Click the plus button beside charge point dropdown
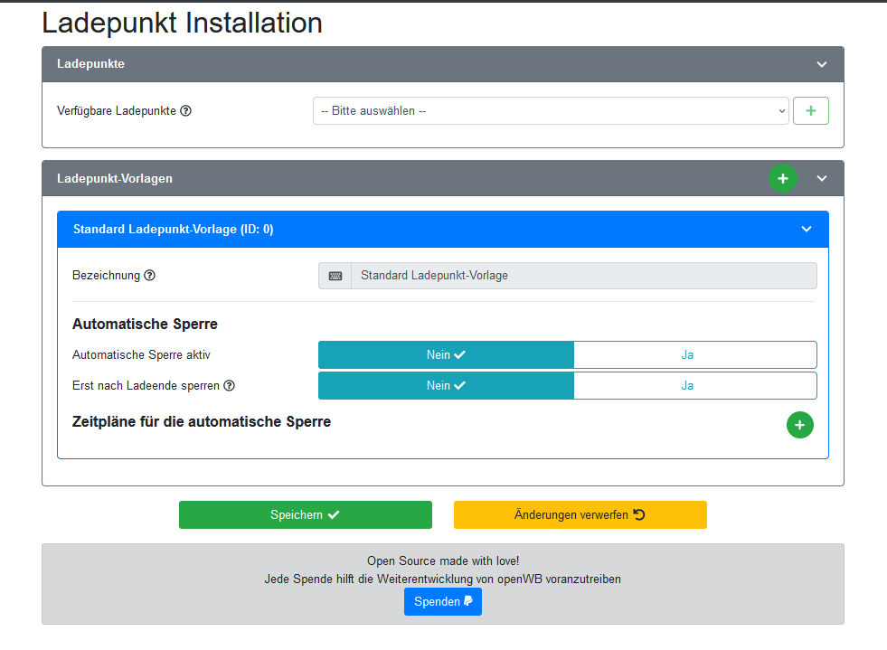Viewport: 887px width, 650px height. click(x=810, y=111)
